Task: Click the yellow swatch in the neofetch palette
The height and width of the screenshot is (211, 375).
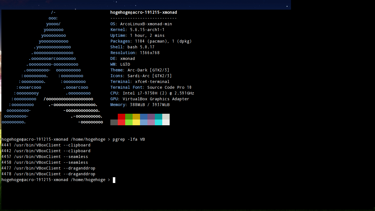Action: pos(136,116)
